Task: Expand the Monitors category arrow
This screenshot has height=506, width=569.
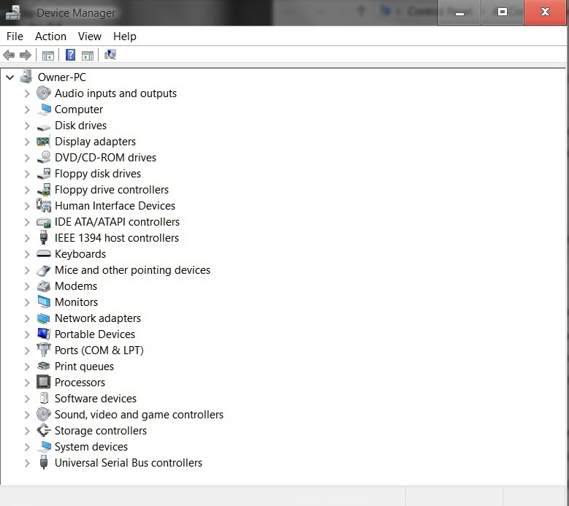Action: (x=27, y=302)
